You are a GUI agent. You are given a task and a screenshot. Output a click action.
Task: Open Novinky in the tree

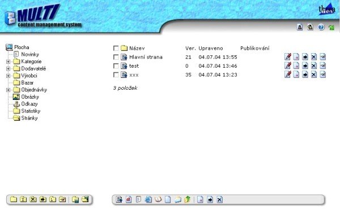click(x=30, y=54)
